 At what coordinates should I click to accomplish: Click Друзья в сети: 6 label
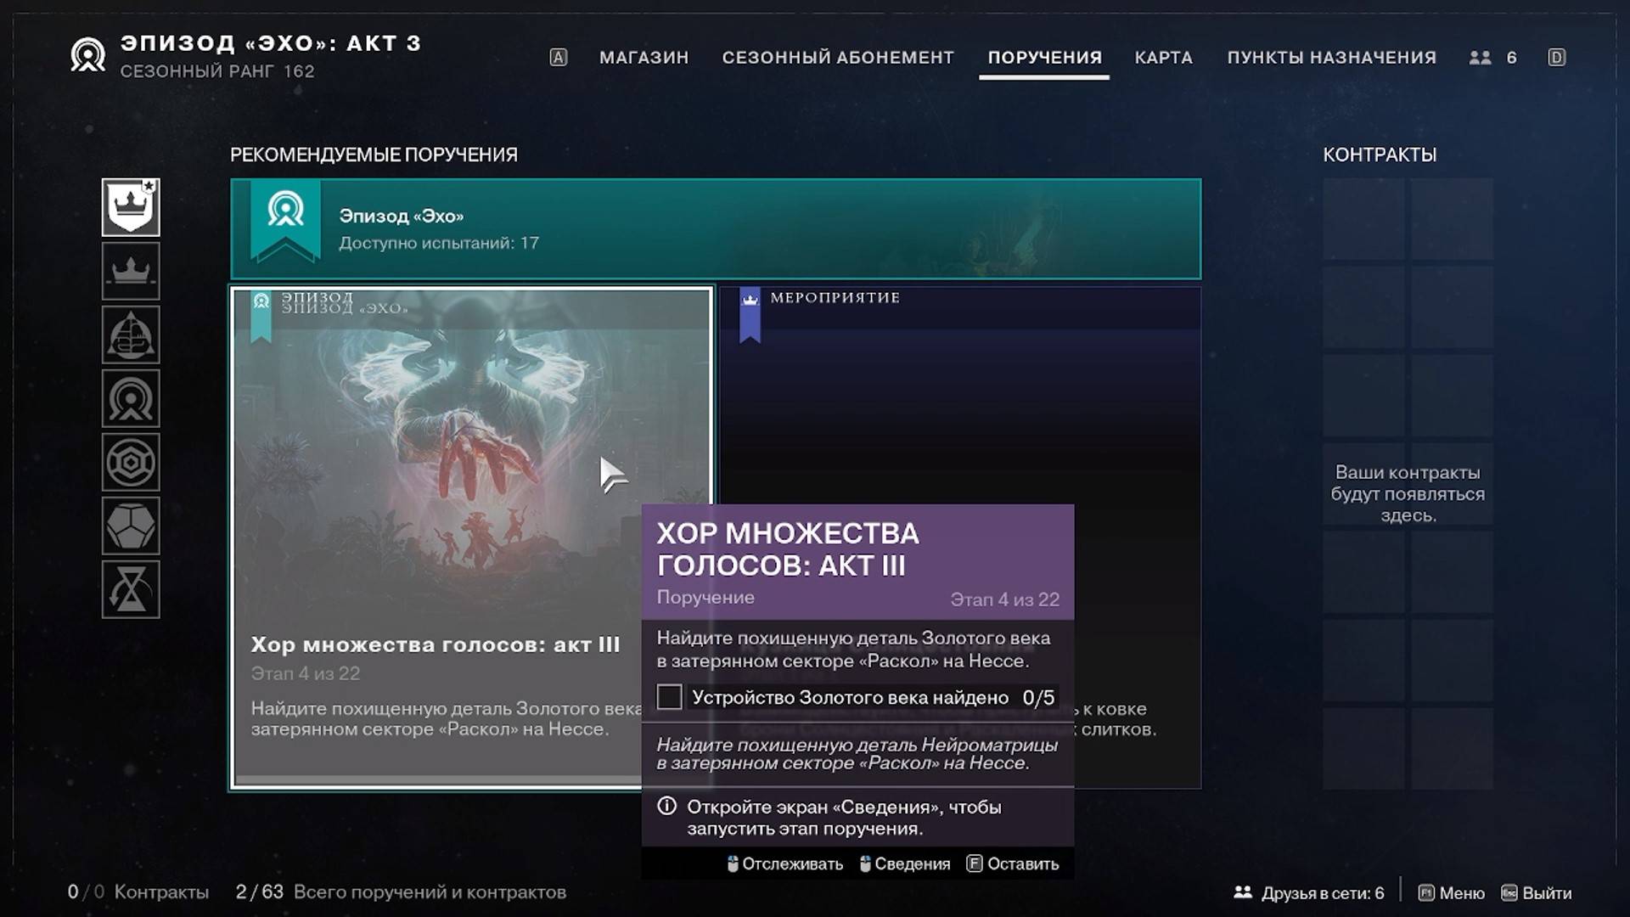pyautogui.click(x=1323, y=893)
